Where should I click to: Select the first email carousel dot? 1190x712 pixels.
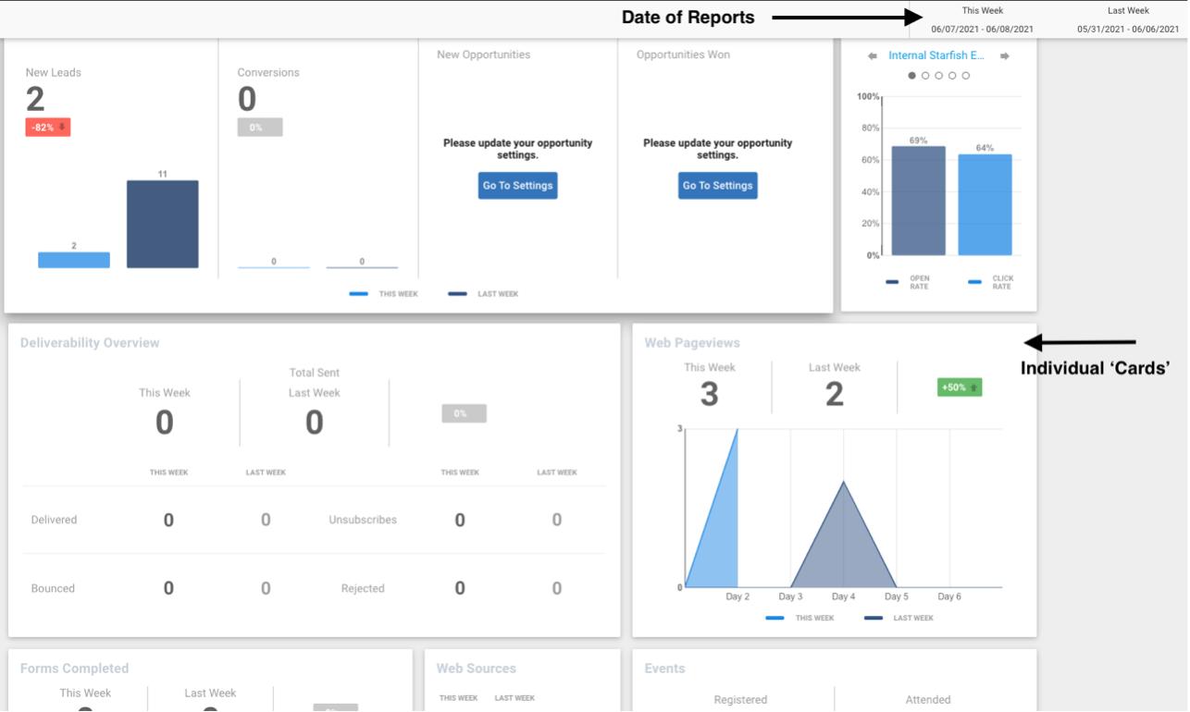911,76
